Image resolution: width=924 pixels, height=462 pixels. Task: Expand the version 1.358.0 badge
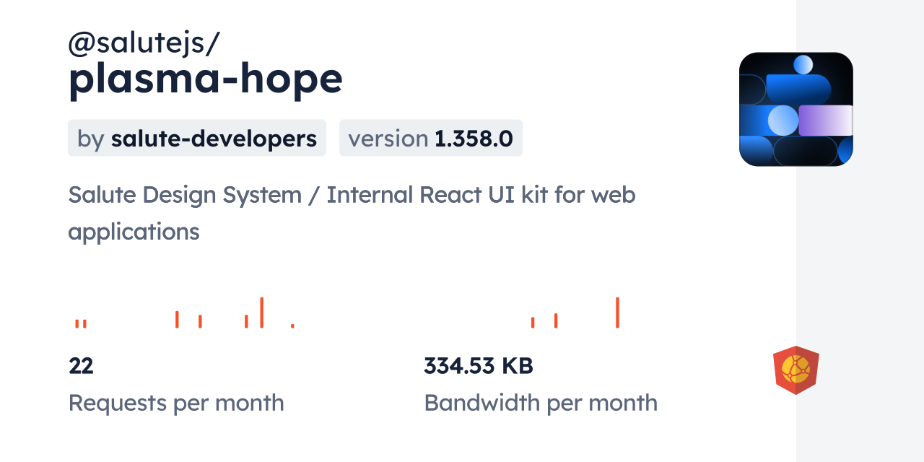coord(431,138)
